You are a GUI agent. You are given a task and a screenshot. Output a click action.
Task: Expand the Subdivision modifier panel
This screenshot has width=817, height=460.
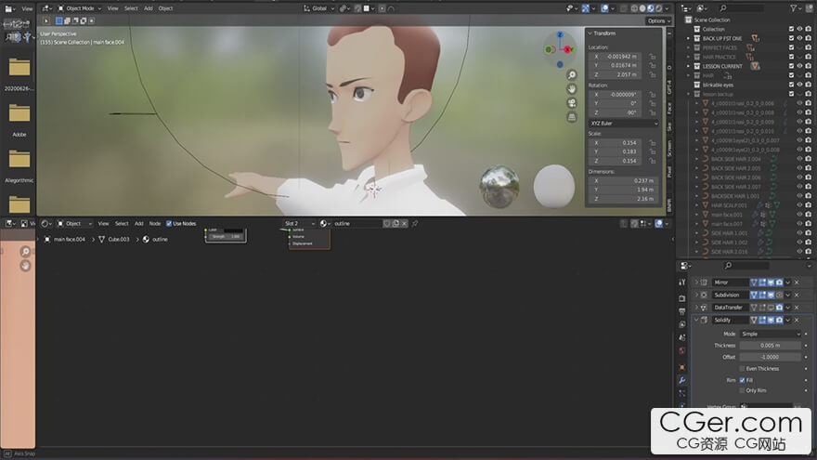697,295
